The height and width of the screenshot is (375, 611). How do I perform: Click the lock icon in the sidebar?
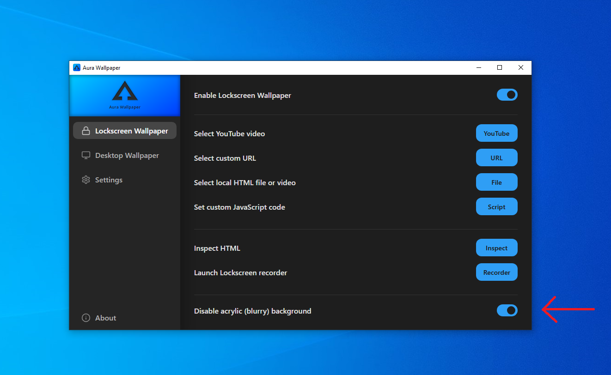pos(86,131)
